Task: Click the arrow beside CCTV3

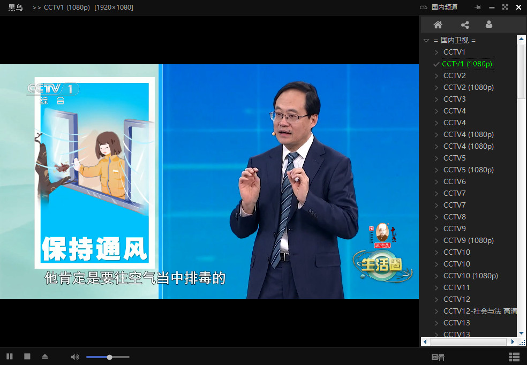Action: coord(436,100)
